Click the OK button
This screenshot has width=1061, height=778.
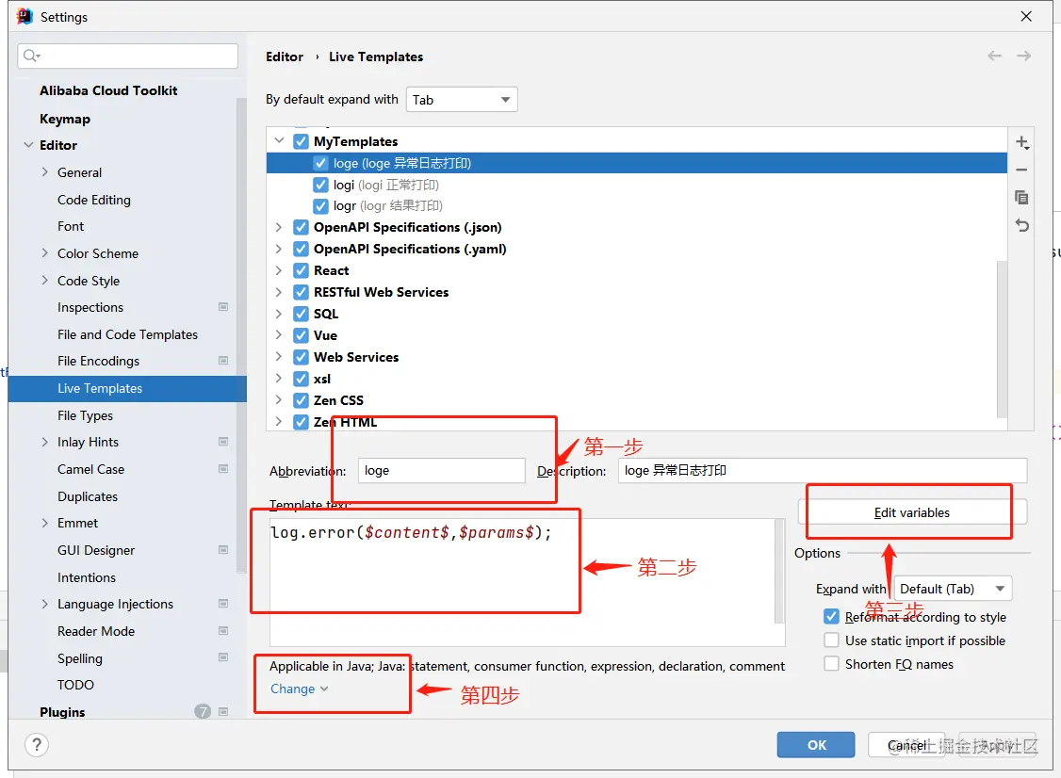coord(816,745)
